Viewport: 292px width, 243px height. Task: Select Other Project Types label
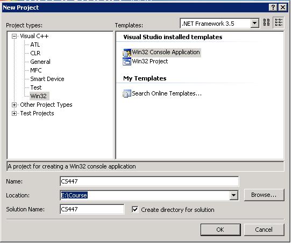[46, 105]
